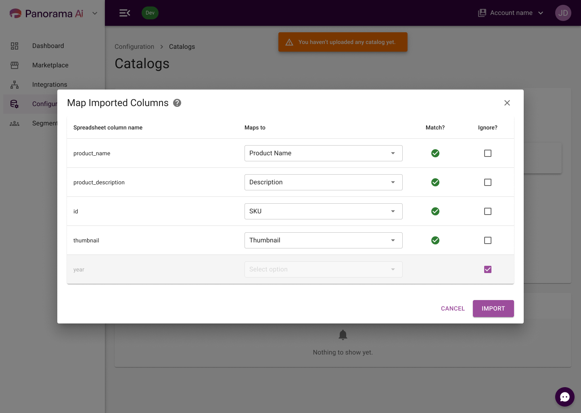Check Ignore for product_name row
This screenshot has width=581, height=413.
488,153
